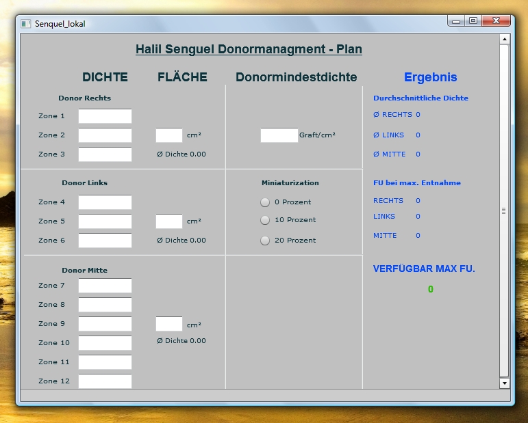The image size is (528, 423).
Task: Click the Zone 1 density field
Action: click(x=105, y=116)
